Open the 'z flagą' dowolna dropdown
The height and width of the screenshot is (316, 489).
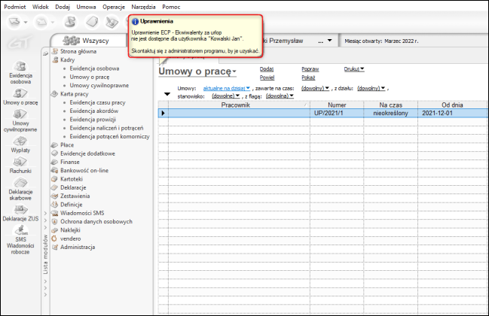point(280,96)
